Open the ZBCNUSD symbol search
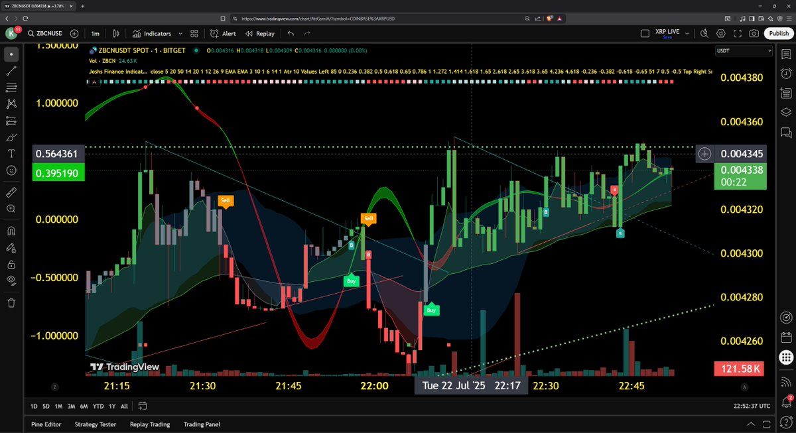The width and height of the screenshot is (796, 433). click(44, 33)
